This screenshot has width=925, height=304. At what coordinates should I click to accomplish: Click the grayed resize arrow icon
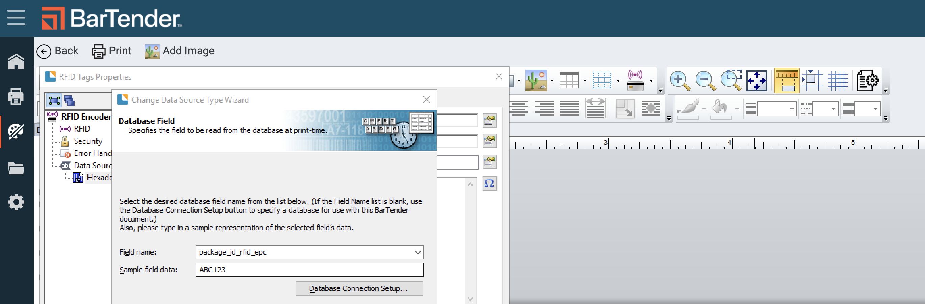625,108
